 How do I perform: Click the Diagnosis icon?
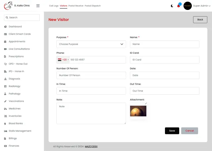pos(5,79)
